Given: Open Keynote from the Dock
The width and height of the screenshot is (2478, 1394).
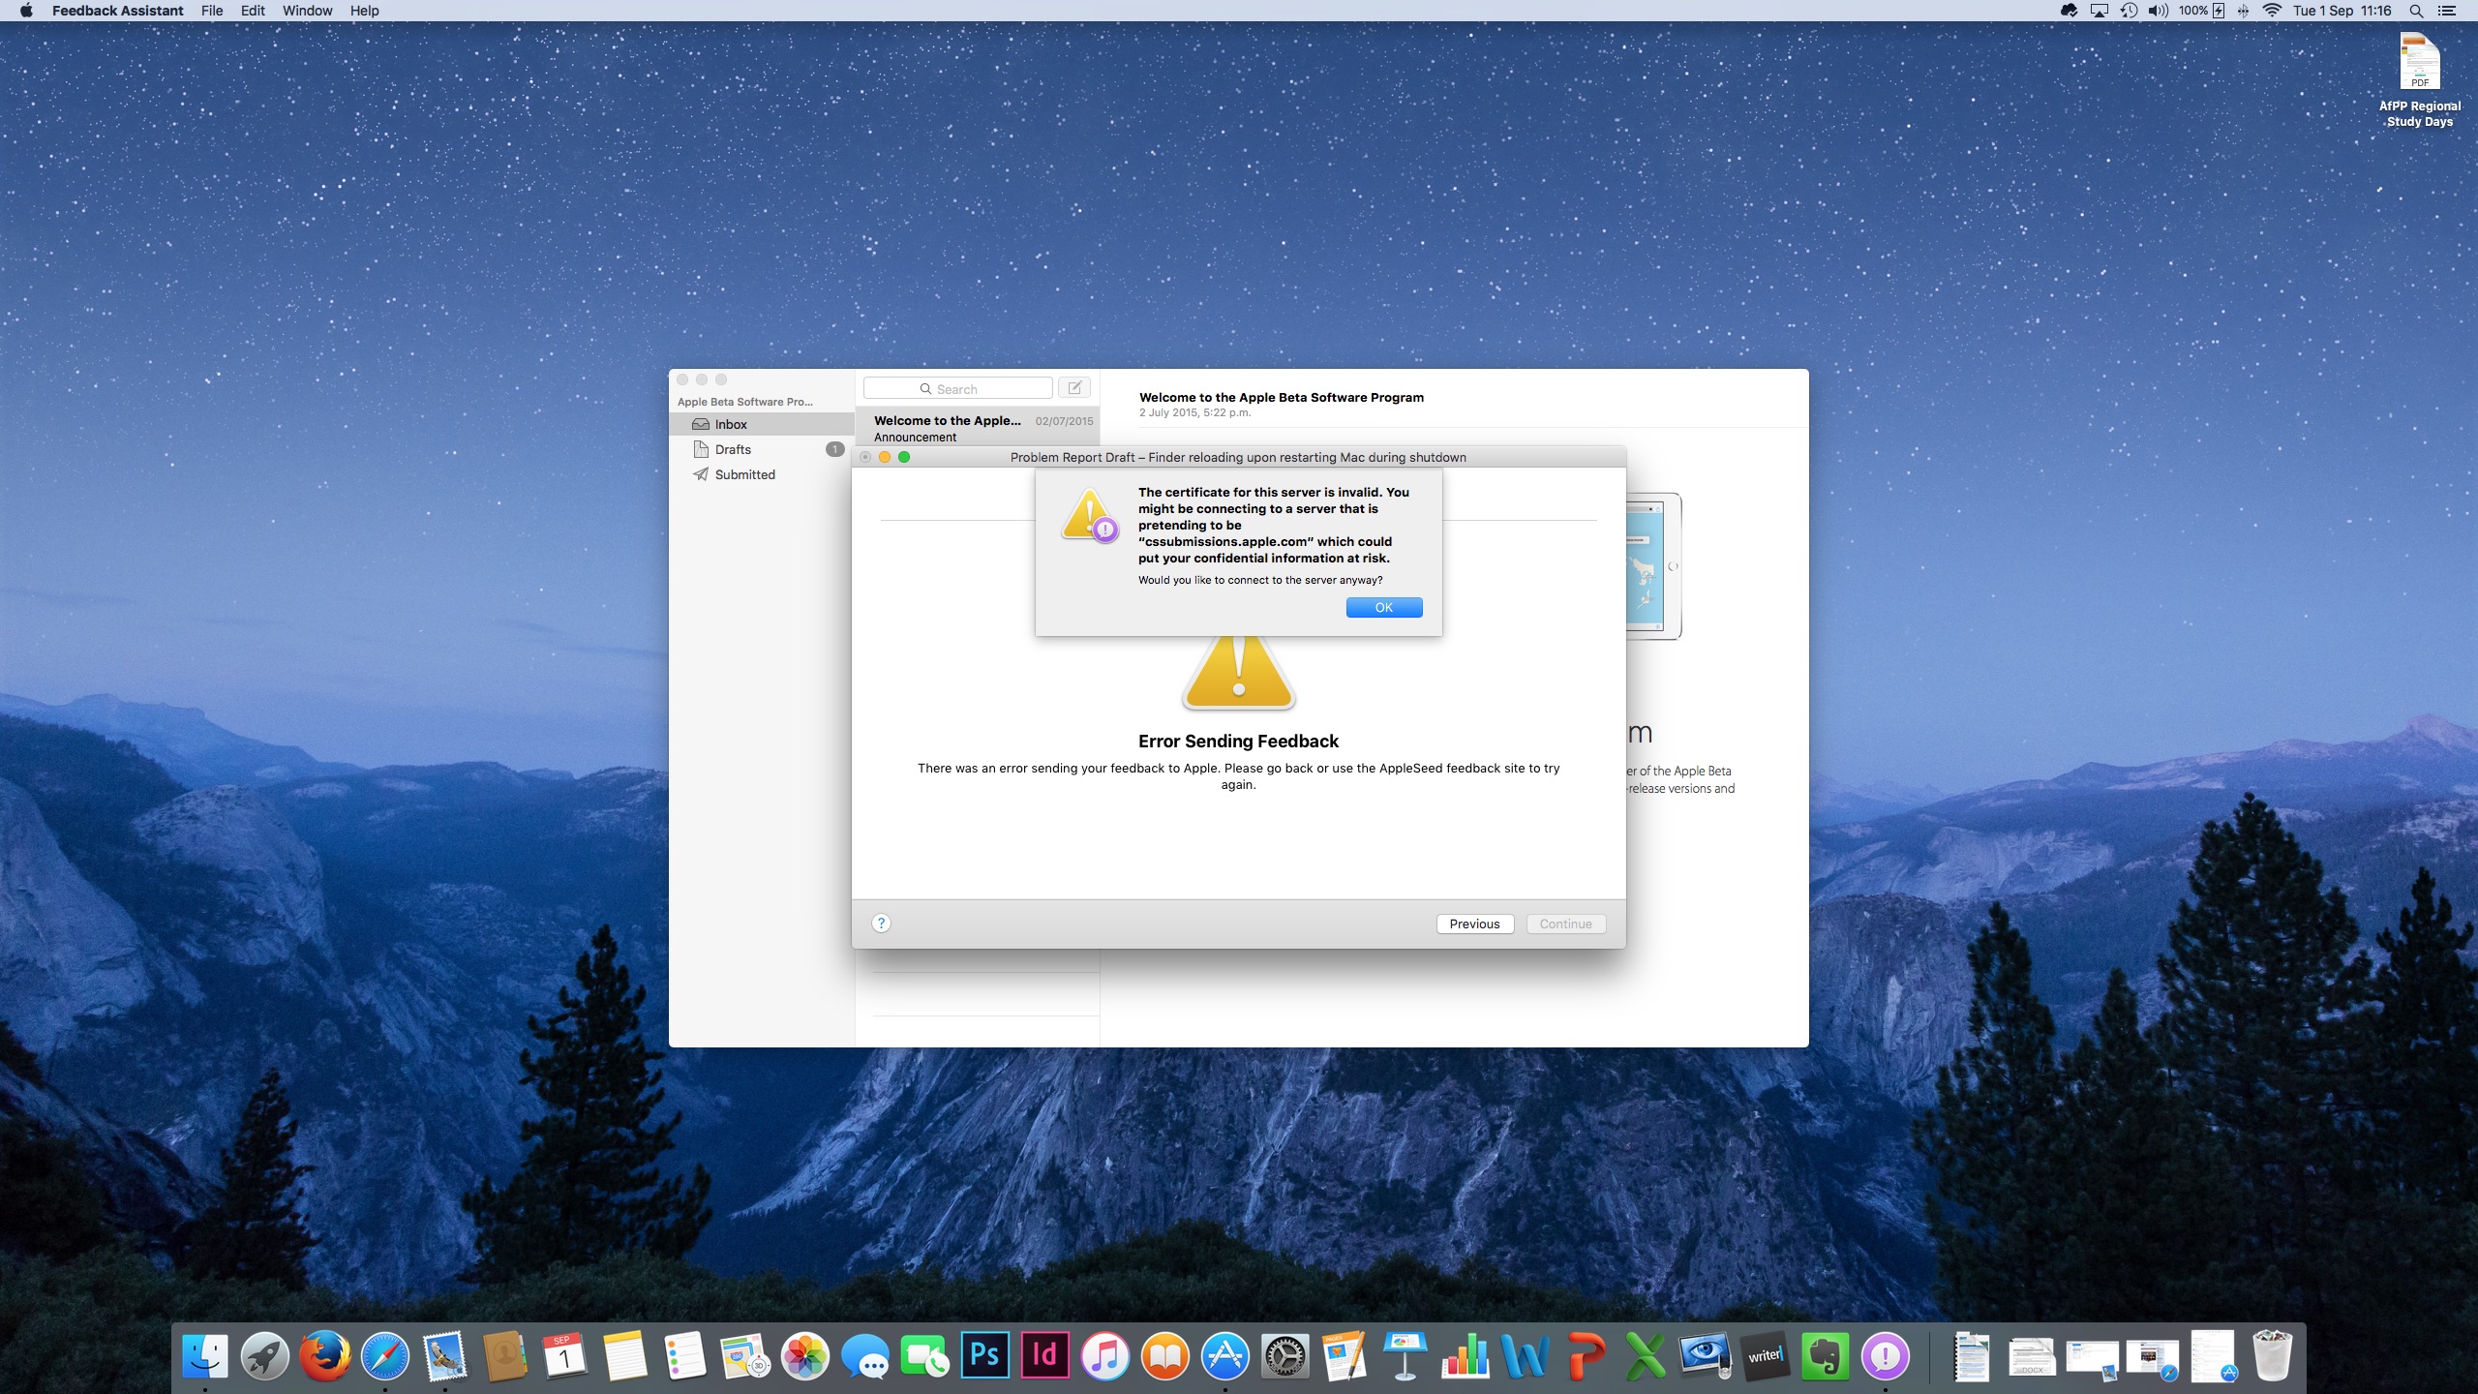Looking at the screenshot, I should pos(1405,1355).
